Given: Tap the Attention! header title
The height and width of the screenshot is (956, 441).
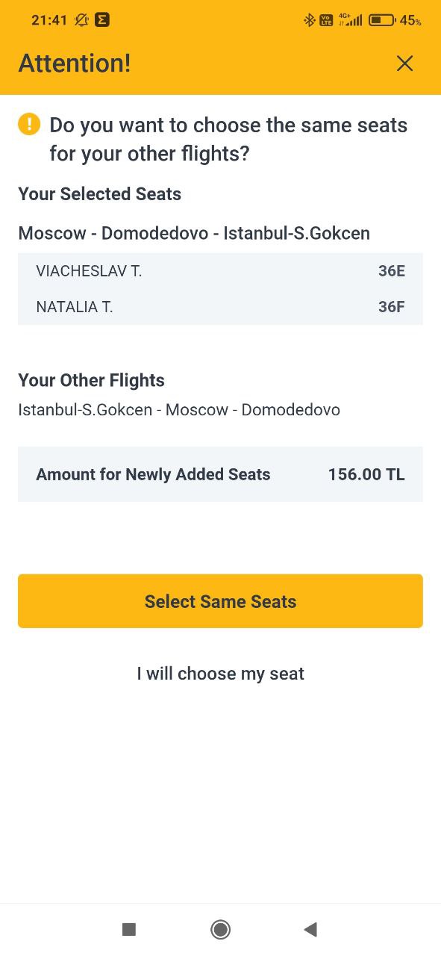Looking at the screenshot, I should [x=75, y=63].
